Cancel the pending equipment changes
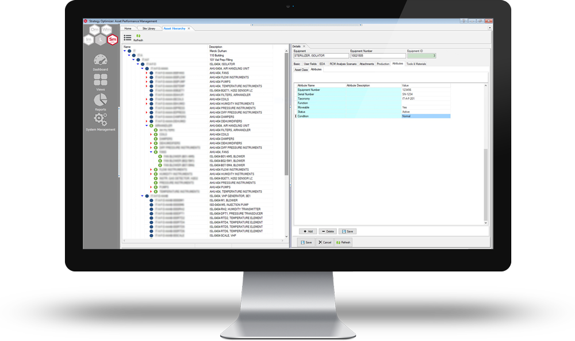The image size is (575, 341). tap(325, 242)
